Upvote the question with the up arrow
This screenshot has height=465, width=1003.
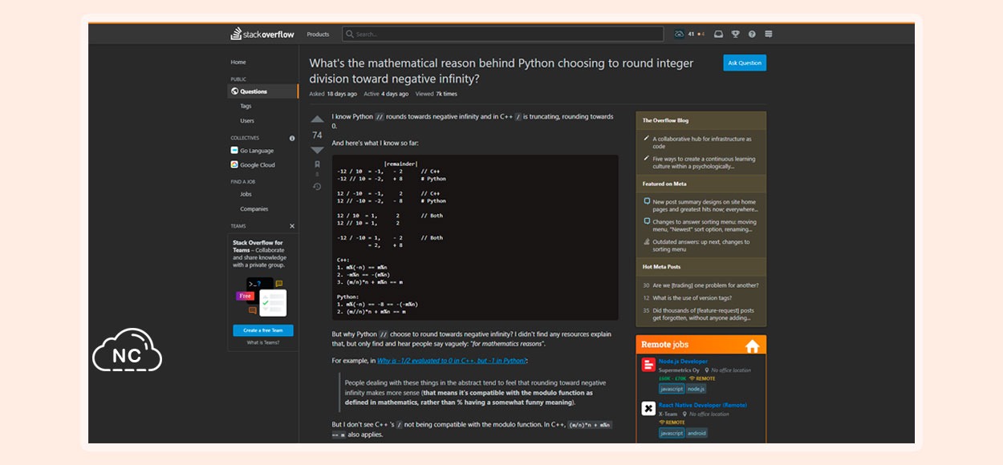[x=317, y=119]
